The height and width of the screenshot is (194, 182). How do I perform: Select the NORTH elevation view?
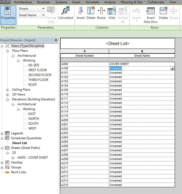(34, 119)
